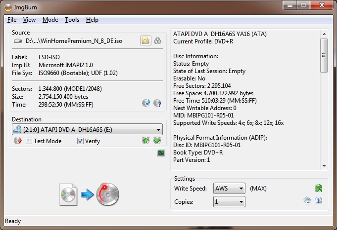
Task: Click the open book icon in Settings
Action: pyautogui.click(x=318, y=201)
